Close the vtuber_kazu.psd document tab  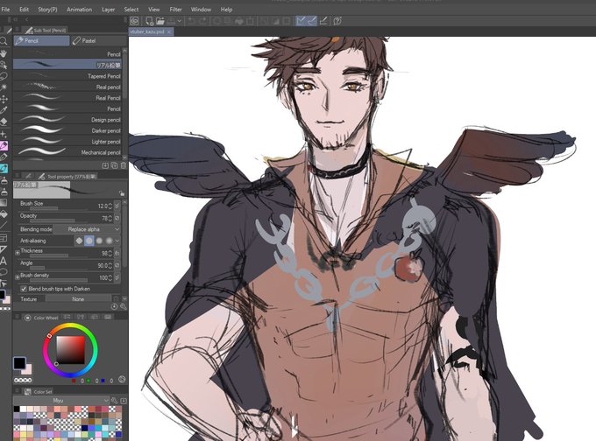pyautogui.click(x=169, y=31)
